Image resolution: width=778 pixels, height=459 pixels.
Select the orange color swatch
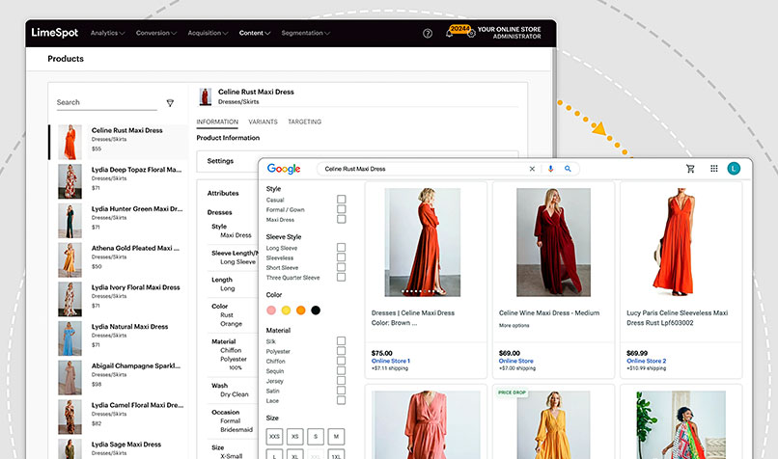301,310
